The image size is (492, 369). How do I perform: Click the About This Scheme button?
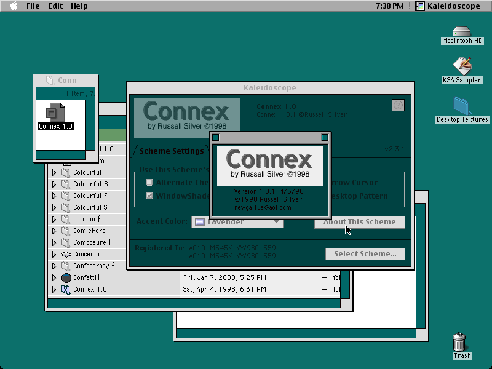[360, 222]
